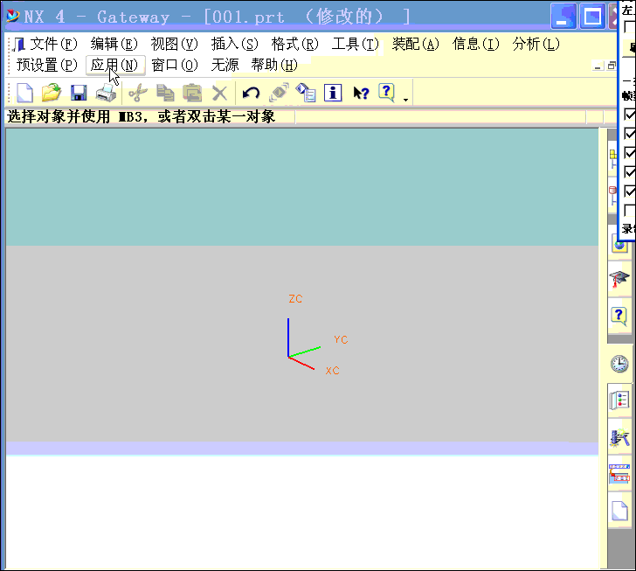The image size is (636, 571).
Task: Click the Copy icon
Action: click(x=165, y=93)
